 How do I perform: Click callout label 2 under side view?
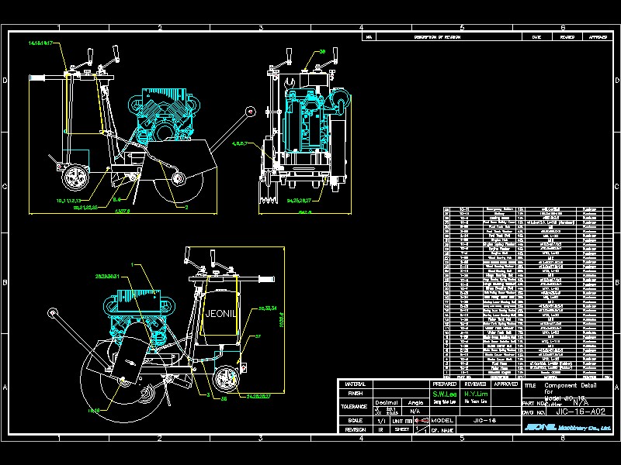tap(186, 207)
